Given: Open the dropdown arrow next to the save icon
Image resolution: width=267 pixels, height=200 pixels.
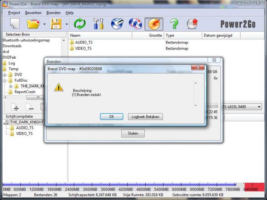Looking at the screenshot, I should click(x=67, y=24).
